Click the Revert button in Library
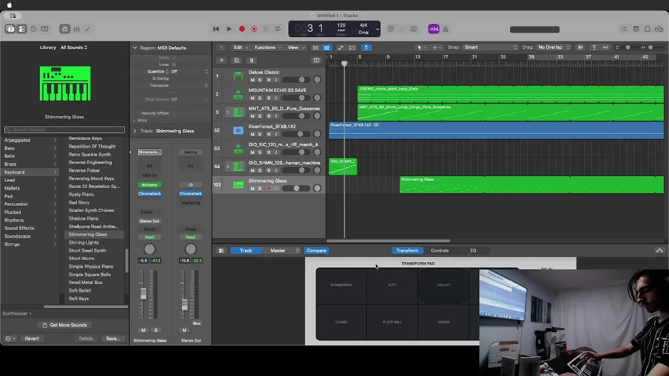Screen dimensions: 669x376 pyautogui.click(x=32, y=339)
